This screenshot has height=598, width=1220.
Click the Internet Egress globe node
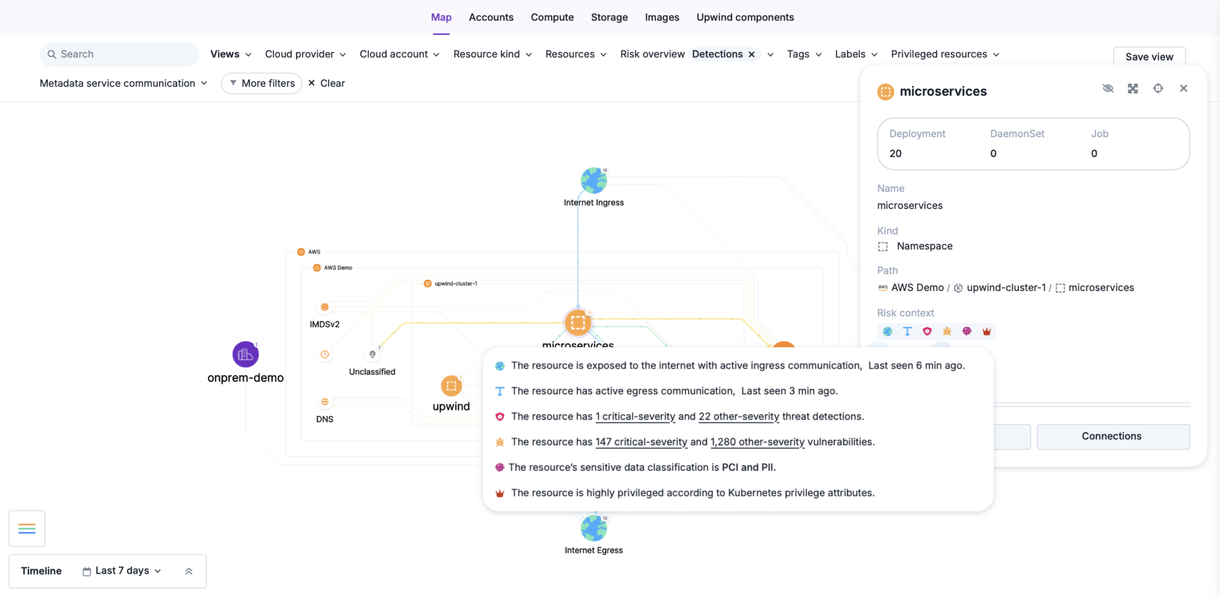593,528
